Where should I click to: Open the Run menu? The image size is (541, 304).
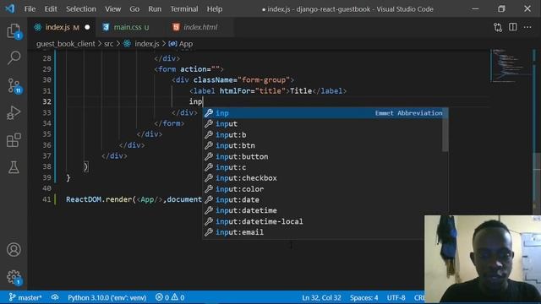[155, 9]
